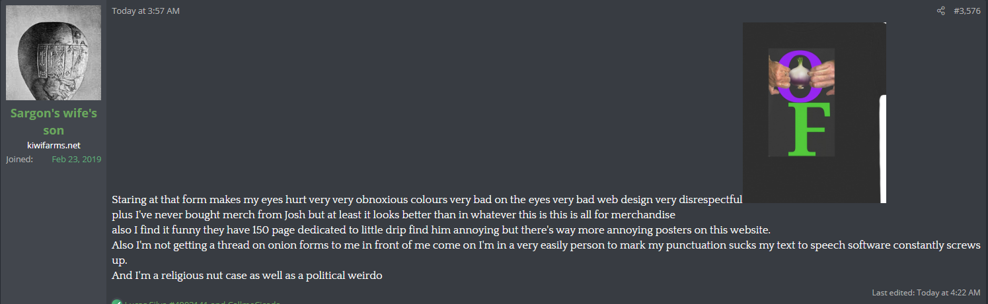988x304 pixels.
Task: Click the Feb 23, 2019 join date
Action: [77, 159]
